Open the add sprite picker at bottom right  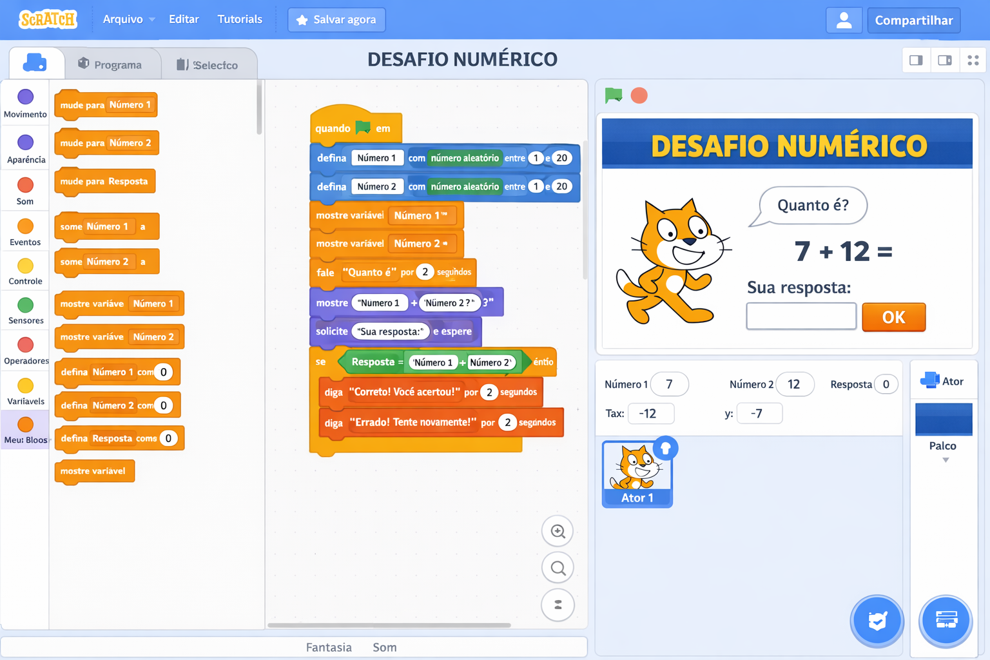pos(877,621)
